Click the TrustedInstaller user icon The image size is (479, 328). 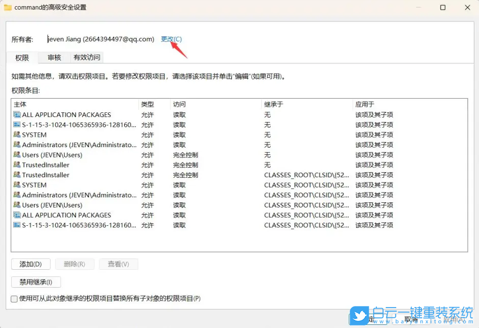(x=17, y=165)
